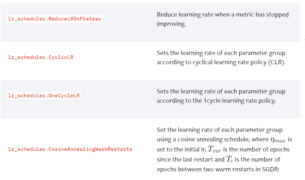305x180 pixels.
Task: Follow the lr_scheduler.OneCycleLR link
Action: click(44, 96)
